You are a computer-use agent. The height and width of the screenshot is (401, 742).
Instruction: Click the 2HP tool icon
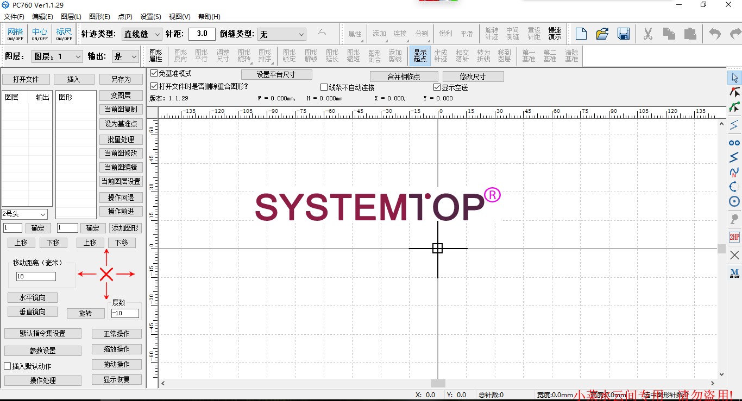pyautogui.click(x=734, y=237)
